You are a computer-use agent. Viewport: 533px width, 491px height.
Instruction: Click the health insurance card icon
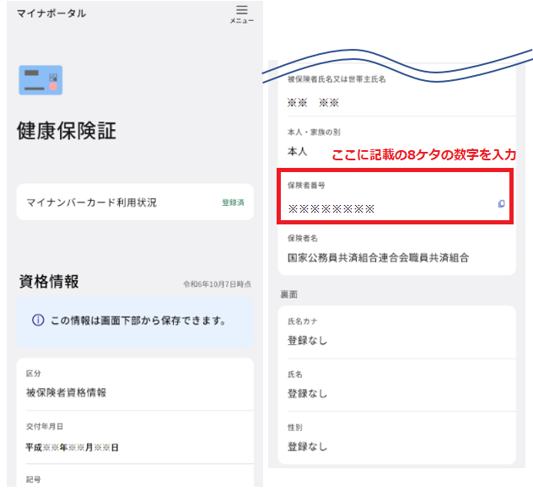click(40, 80)
